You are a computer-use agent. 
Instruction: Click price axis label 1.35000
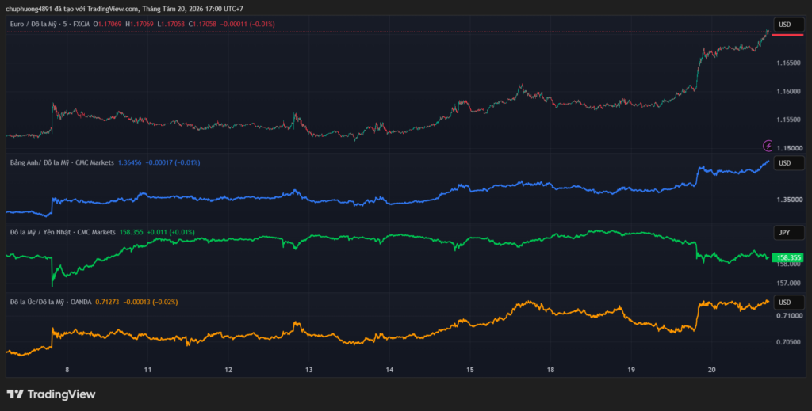tap(788, 199)
